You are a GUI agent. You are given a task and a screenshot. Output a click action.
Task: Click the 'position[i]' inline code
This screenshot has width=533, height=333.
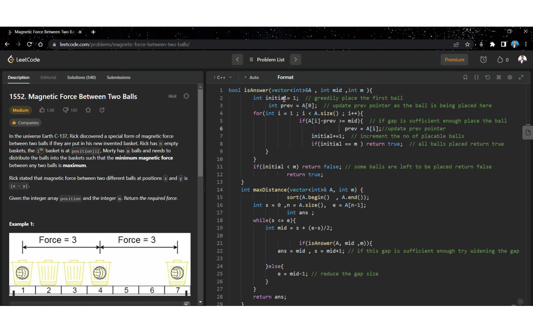click(x=86, y=151)
